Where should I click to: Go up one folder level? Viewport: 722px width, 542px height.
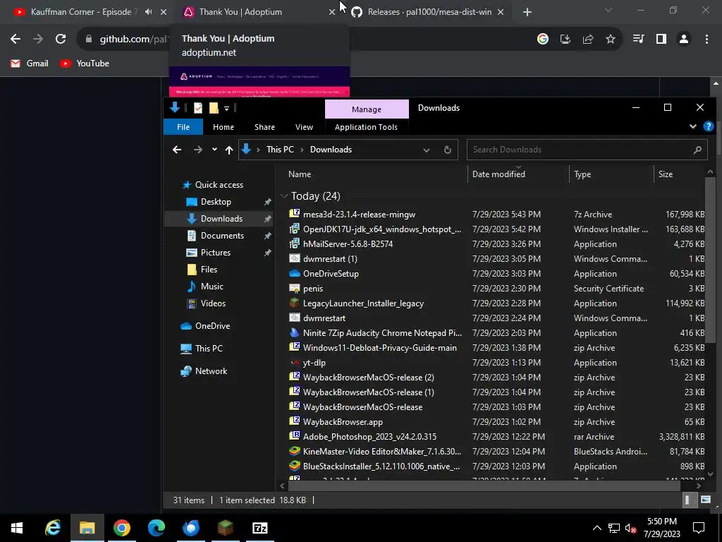click(229, 150)
